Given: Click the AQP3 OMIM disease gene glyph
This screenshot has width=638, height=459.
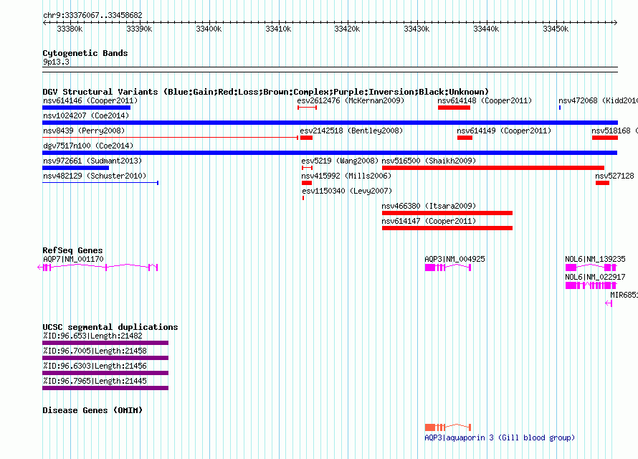Looking at the screenshot, I should 448,427.
